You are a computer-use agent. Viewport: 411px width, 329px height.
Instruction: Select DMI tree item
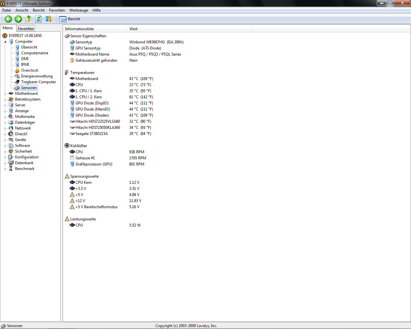click(x=25, y=59)
